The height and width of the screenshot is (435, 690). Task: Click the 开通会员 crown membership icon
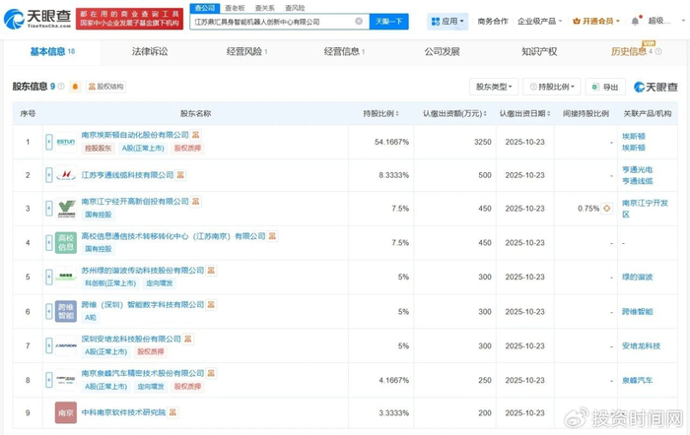coord(579,21)
